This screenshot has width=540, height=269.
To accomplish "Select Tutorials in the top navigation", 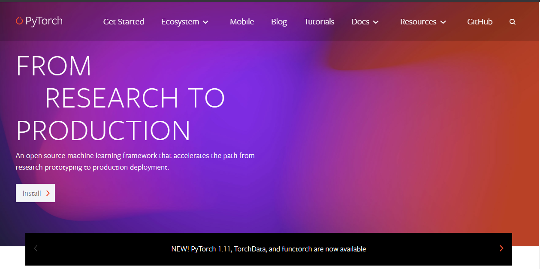I will 319,21.
